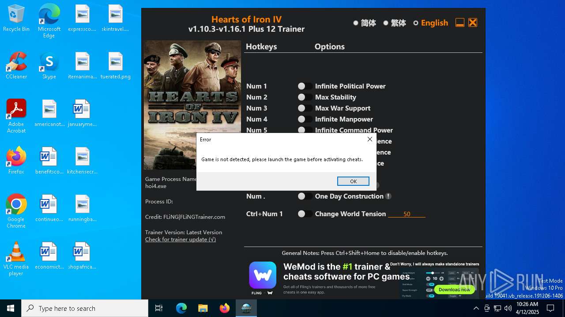Open volume control in system tray
The width and height of the screenshot is (565, 317).
[x=508, y=308]
